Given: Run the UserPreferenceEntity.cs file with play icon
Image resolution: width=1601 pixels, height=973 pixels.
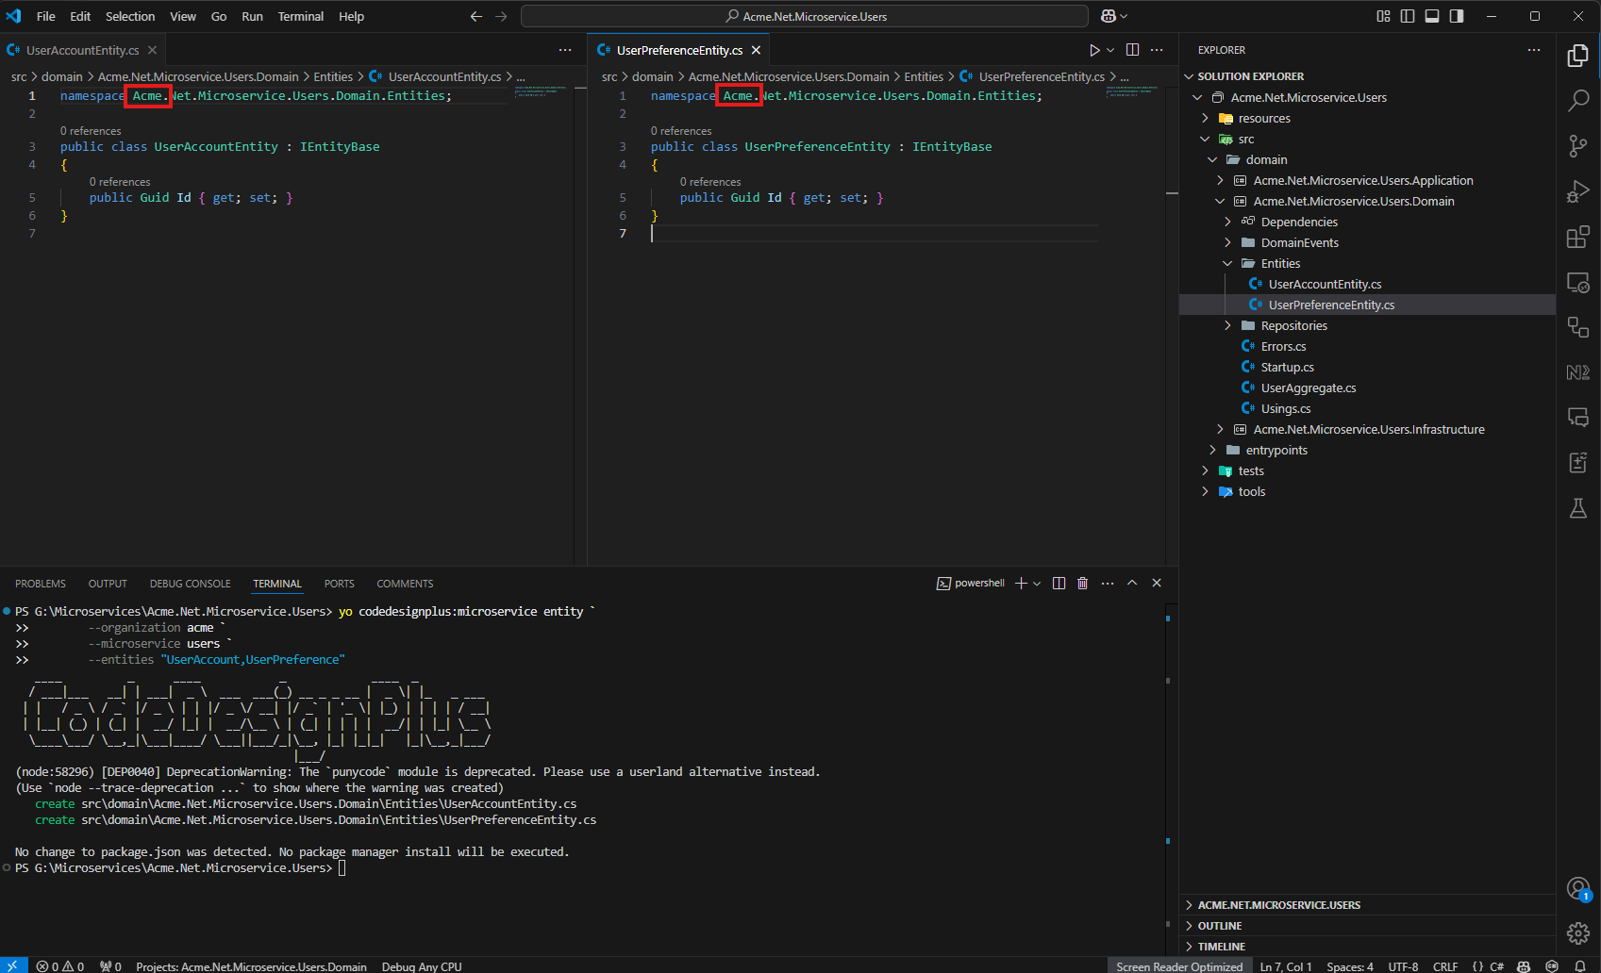Looking at the screenshot, I should [x=1094, y=50].
